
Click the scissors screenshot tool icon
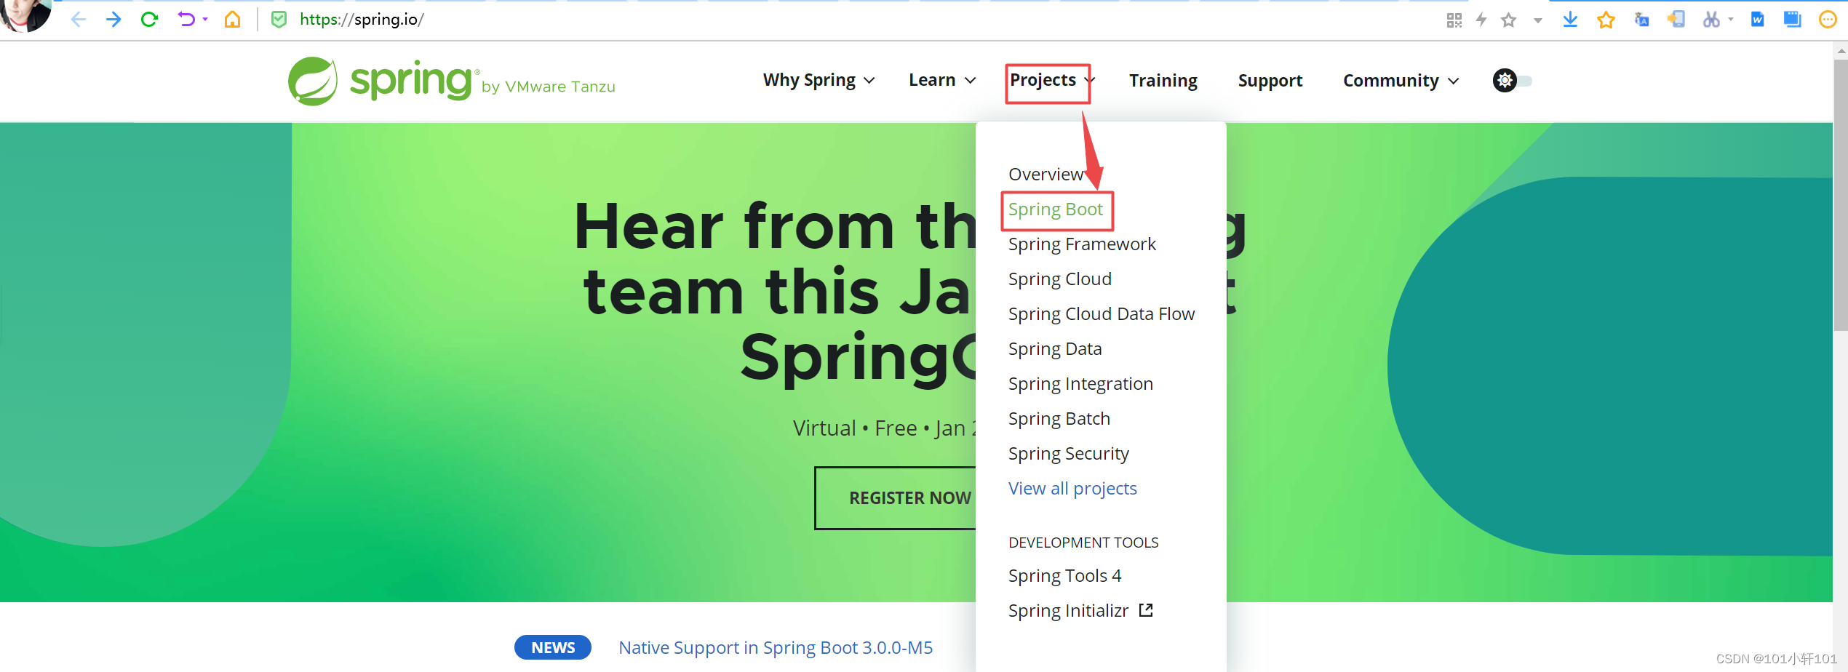[1711, 20]
